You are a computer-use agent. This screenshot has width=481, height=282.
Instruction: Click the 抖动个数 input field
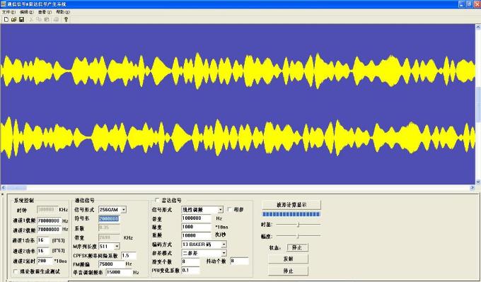[x=239, y=261]
